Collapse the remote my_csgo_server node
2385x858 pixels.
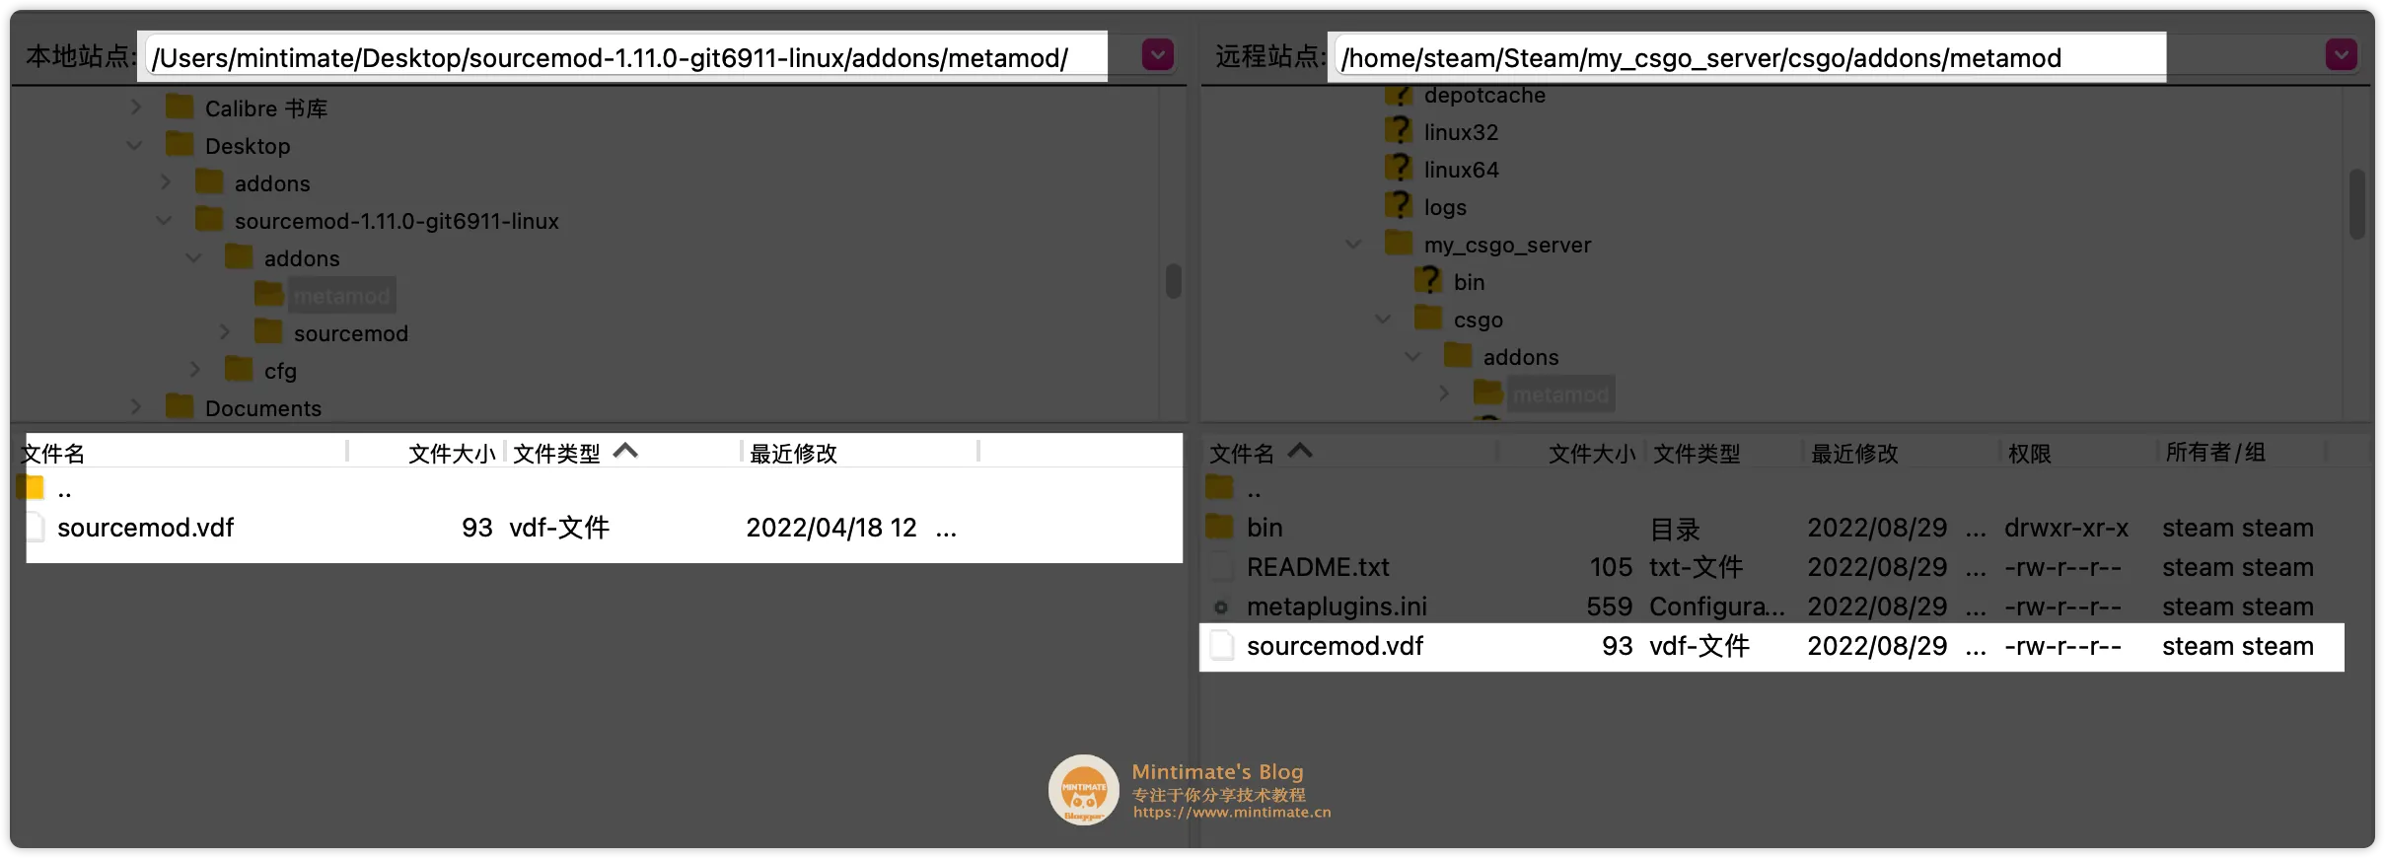pyautogui.click(x=1353, y=245)
